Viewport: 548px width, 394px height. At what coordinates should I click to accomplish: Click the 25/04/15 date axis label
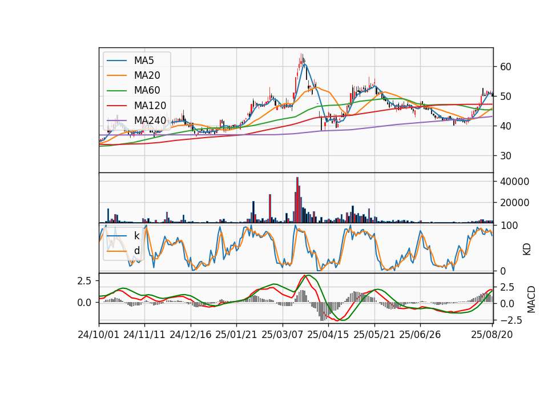point(328,335)
